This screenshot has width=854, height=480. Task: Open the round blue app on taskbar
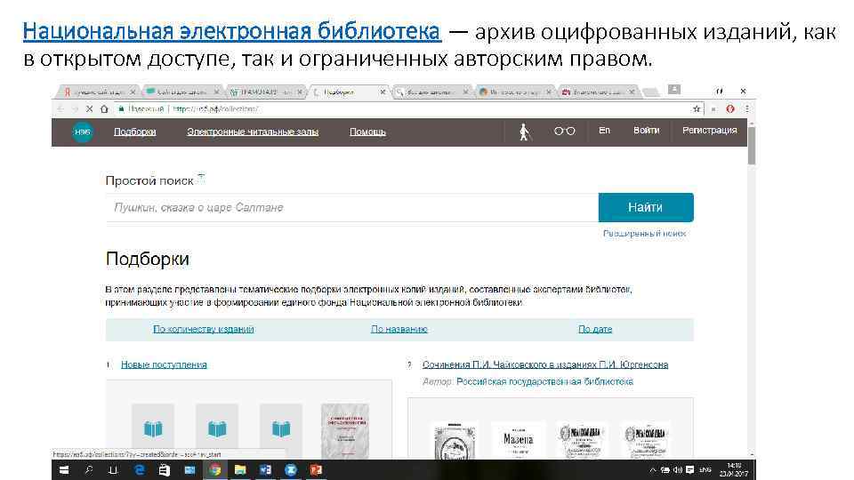point(291,470)
